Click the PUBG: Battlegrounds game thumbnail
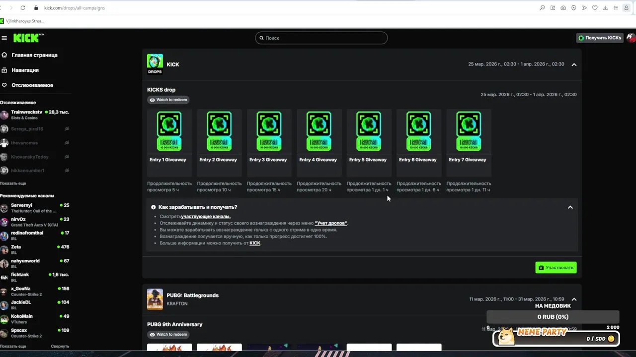 tap(155, 299)
